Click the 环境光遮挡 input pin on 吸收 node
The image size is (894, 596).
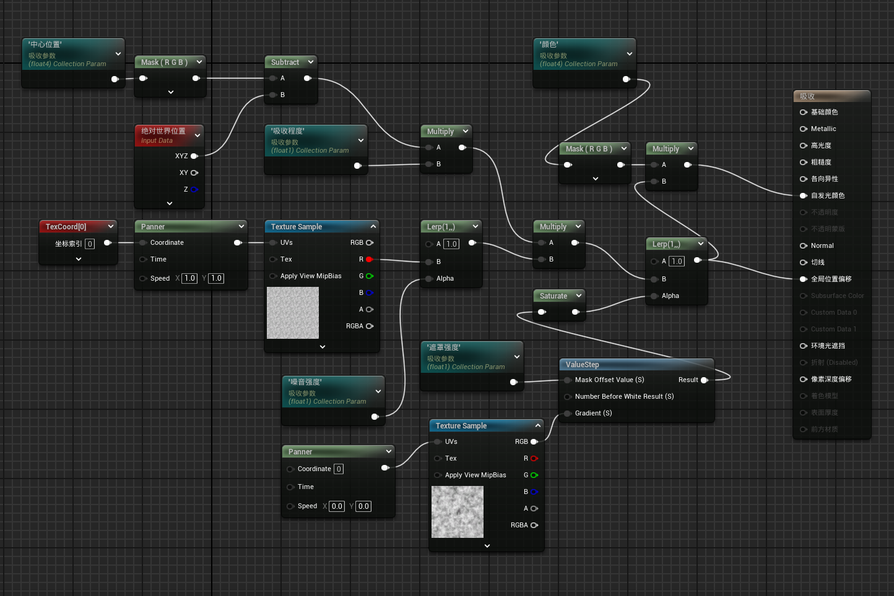(804, 346)
